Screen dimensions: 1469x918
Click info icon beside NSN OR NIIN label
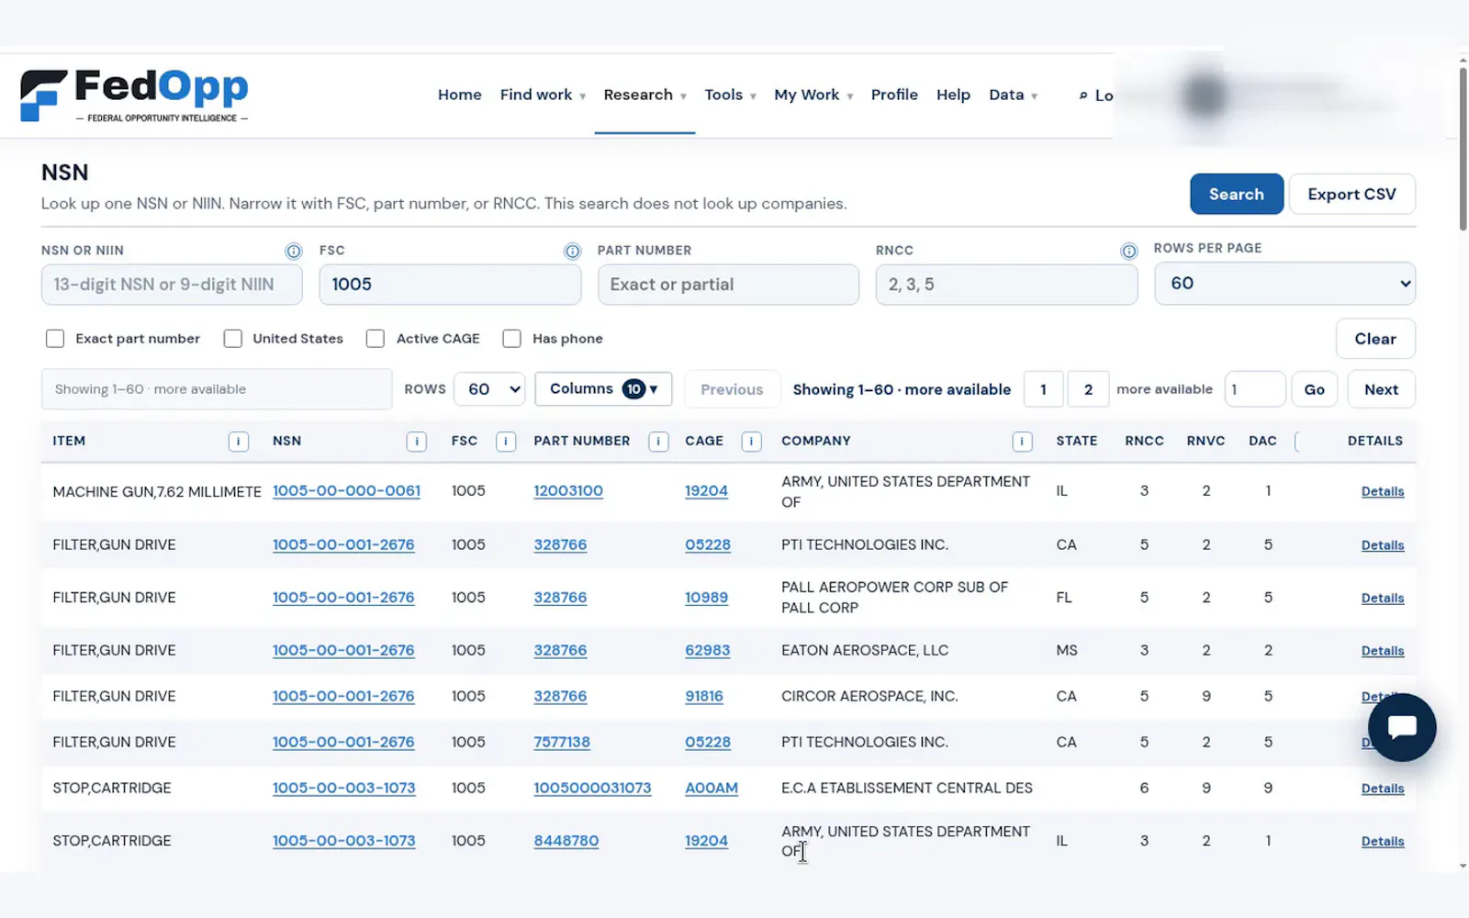(293, 251)
